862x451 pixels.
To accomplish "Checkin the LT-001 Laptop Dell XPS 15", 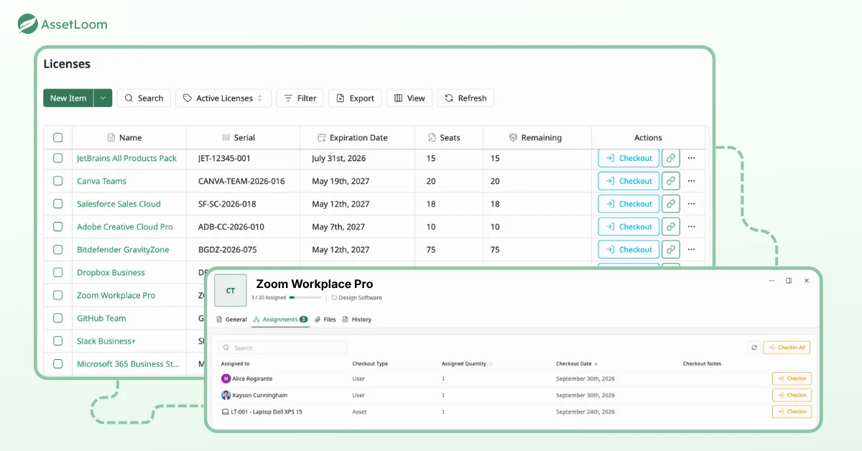I will pos(792,412).
